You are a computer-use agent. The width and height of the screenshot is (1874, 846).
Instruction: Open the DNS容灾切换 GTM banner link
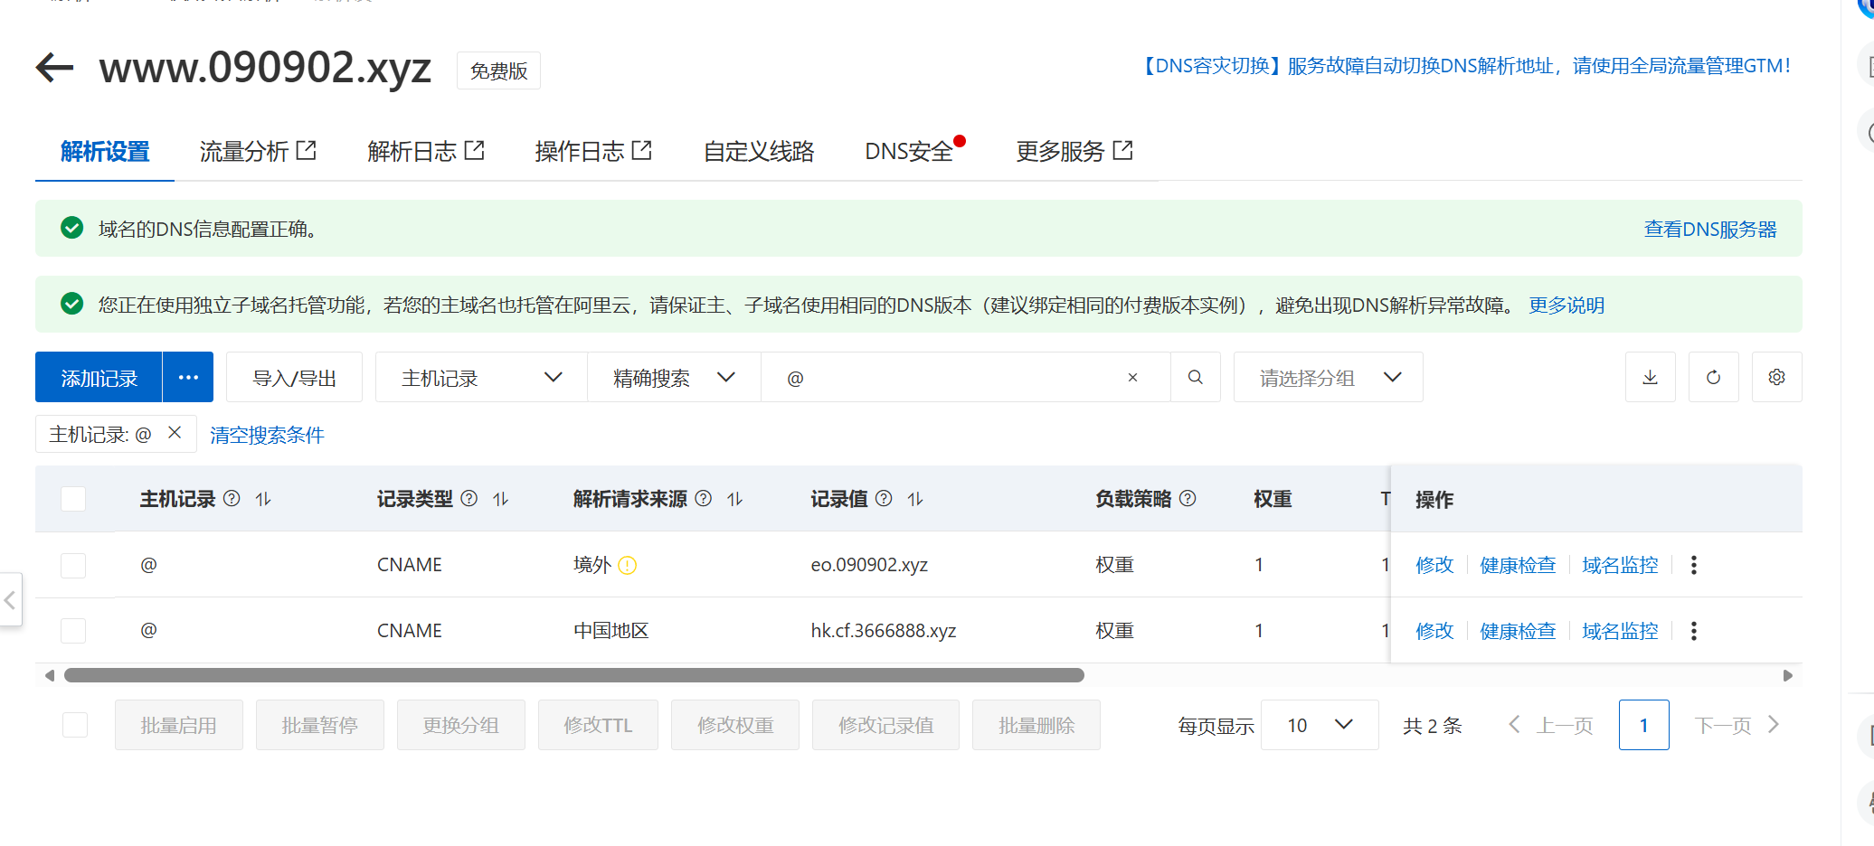1464,66
